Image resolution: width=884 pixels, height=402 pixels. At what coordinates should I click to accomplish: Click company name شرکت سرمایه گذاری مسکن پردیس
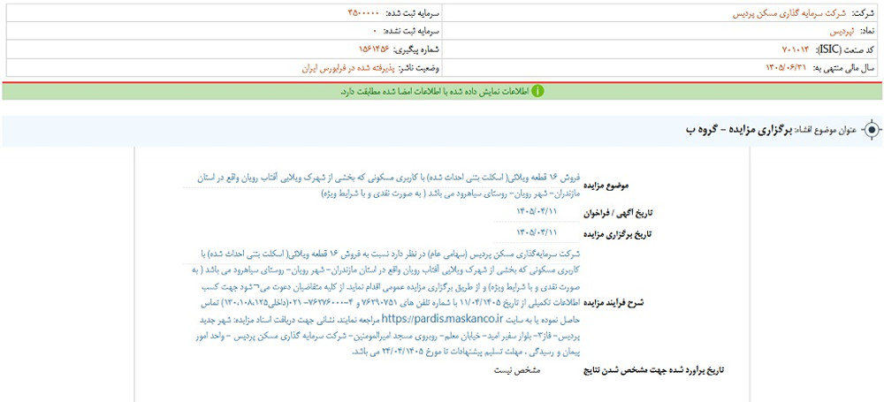pyautogui.click(x=788, y=13)
